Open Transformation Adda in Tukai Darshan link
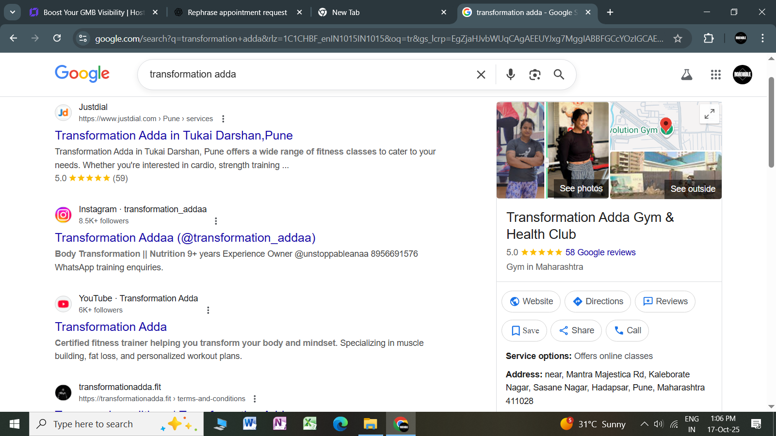The image size is (776, 436). [174, 135]
